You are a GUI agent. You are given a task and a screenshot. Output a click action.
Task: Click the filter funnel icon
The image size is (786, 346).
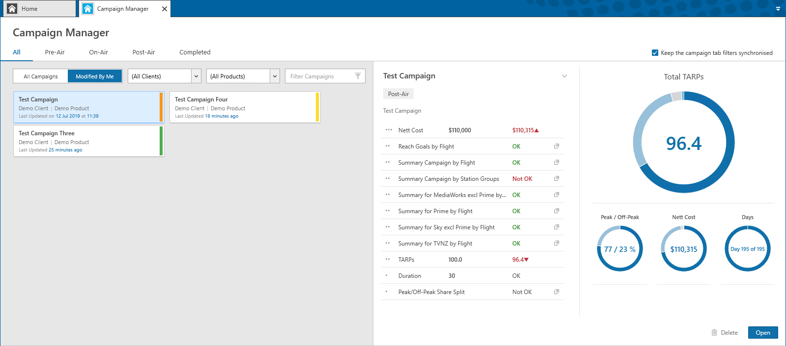pyautogui.click(x=358, y=76)
